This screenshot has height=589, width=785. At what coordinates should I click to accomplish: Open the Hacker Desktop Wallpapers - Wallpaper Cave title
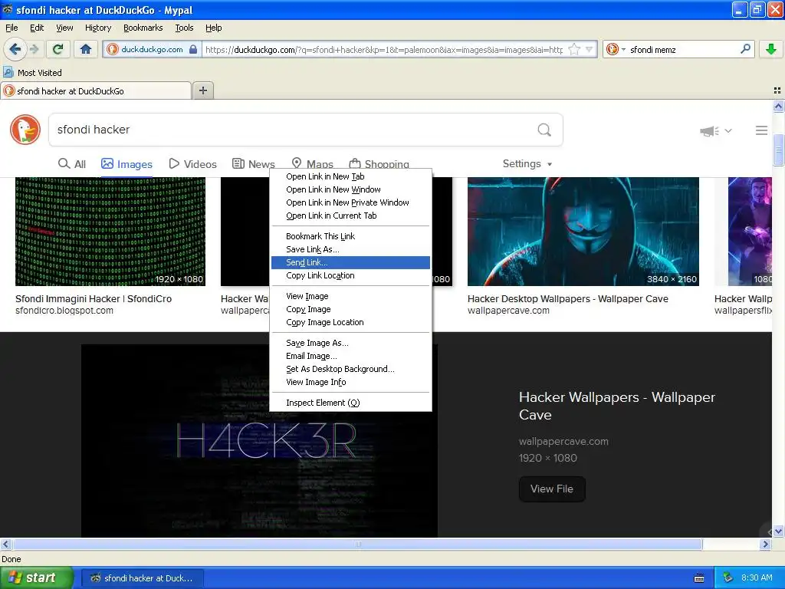[x=568, y=298]
